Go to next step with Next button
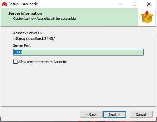Viewport: 157px width, 122px height. click(x=115, y=114)
